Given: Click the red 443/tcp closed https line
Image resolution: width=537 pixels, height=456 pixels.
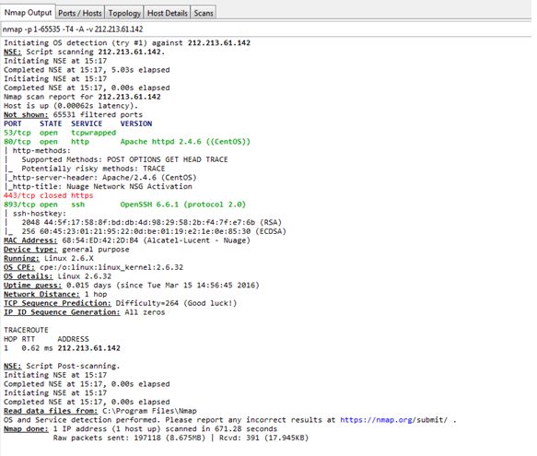Looking at the screenshot, I should [x=48, y=195].
